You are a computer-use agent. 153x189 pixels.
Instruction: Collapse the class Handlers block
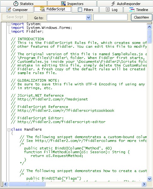[9, 130]
